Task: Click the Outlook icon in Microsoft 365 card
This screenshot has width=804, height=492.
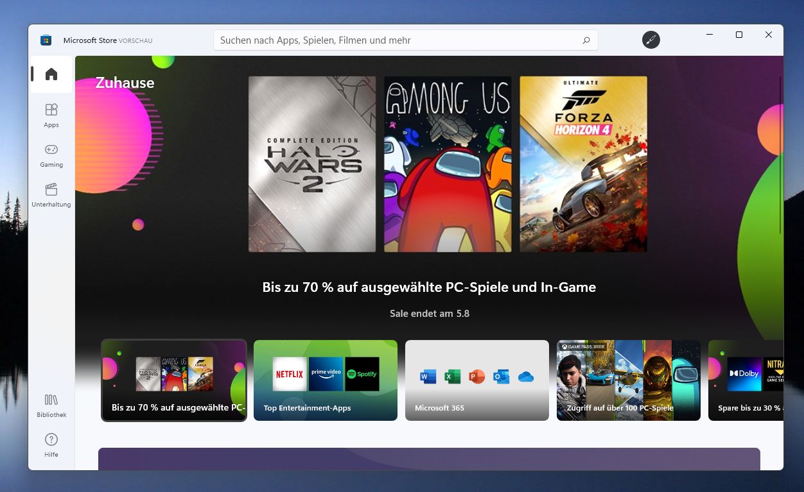Action: [502, 377]
